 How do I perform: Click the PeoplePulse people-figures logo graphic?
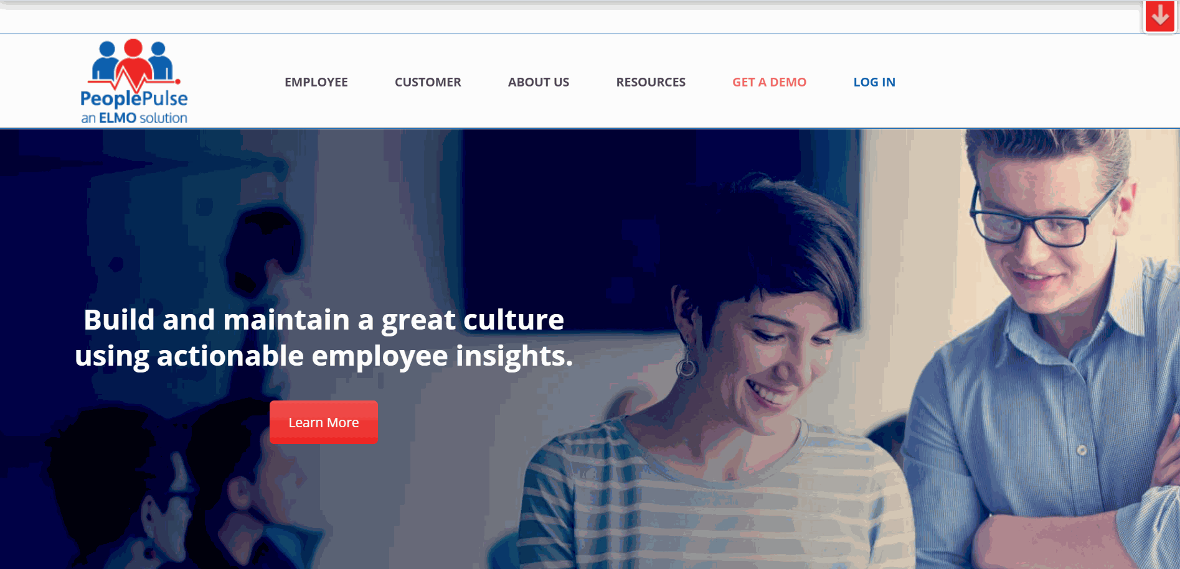135,65
